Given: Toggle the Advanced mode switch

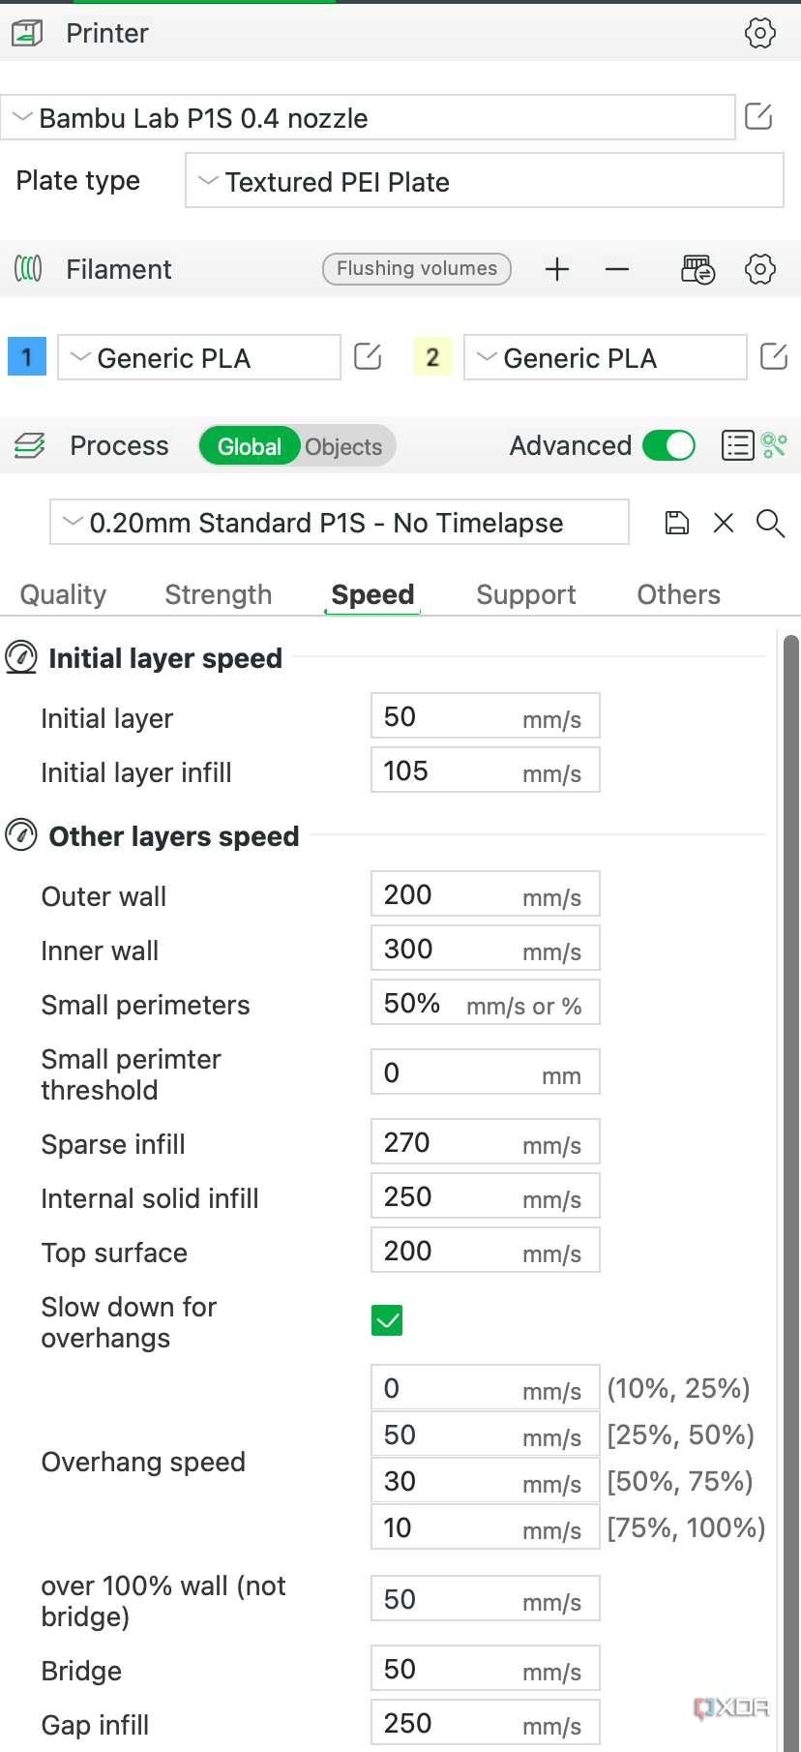Looking at the screenshot, I should pyautogui.click(x=669, y=445).
